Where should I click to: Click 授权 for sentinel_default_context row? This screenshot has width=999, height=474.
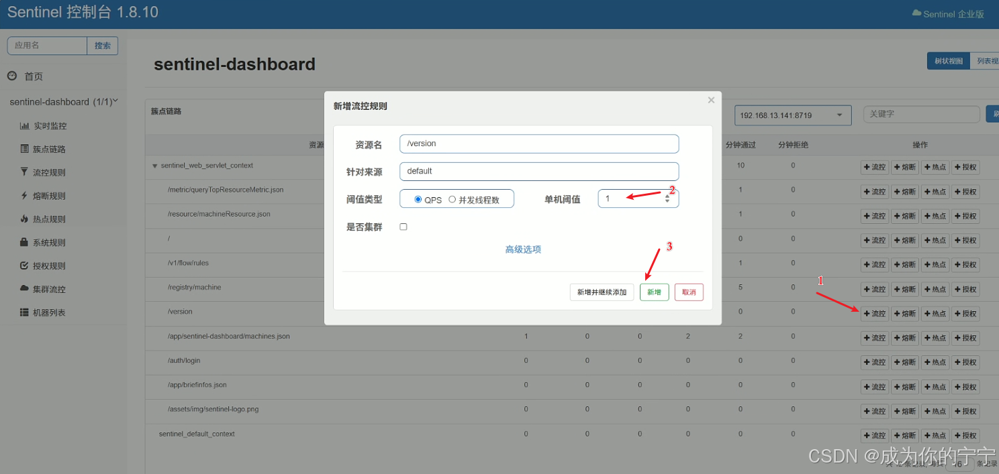tap(965, 436)
